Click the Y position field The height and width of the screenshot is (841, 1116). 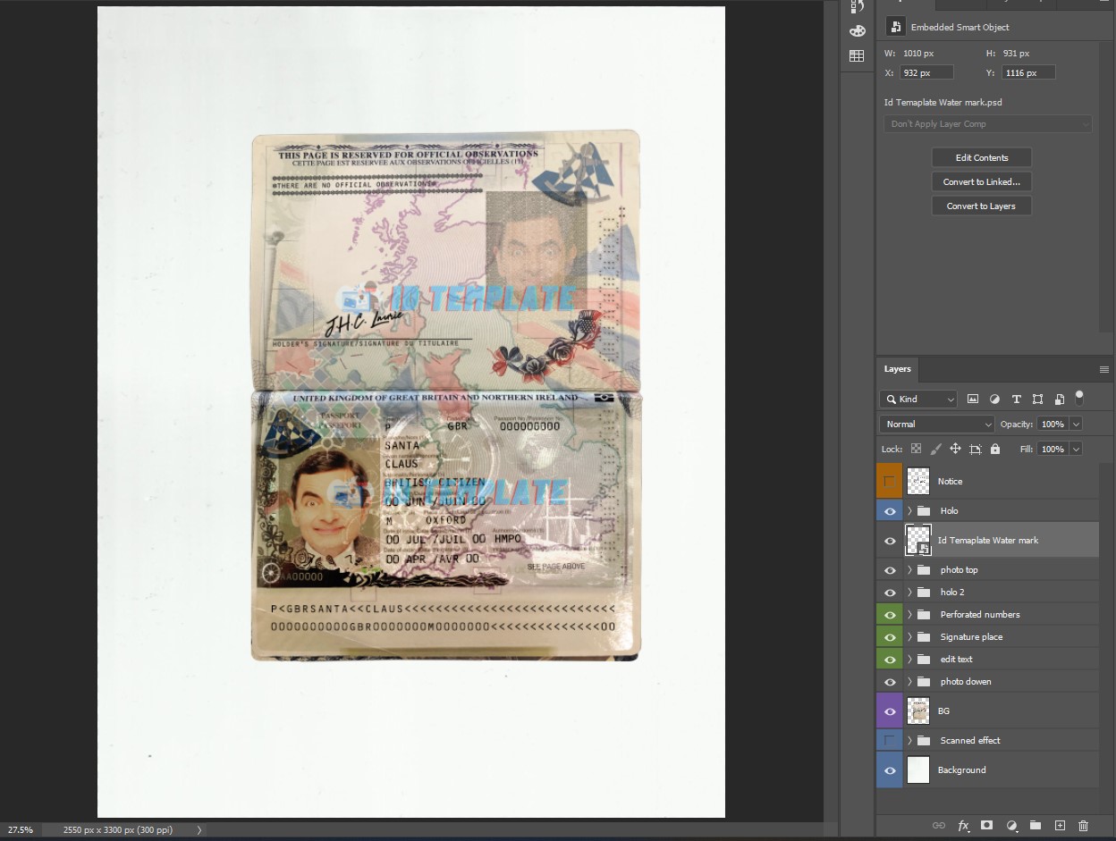point(1028,73)
